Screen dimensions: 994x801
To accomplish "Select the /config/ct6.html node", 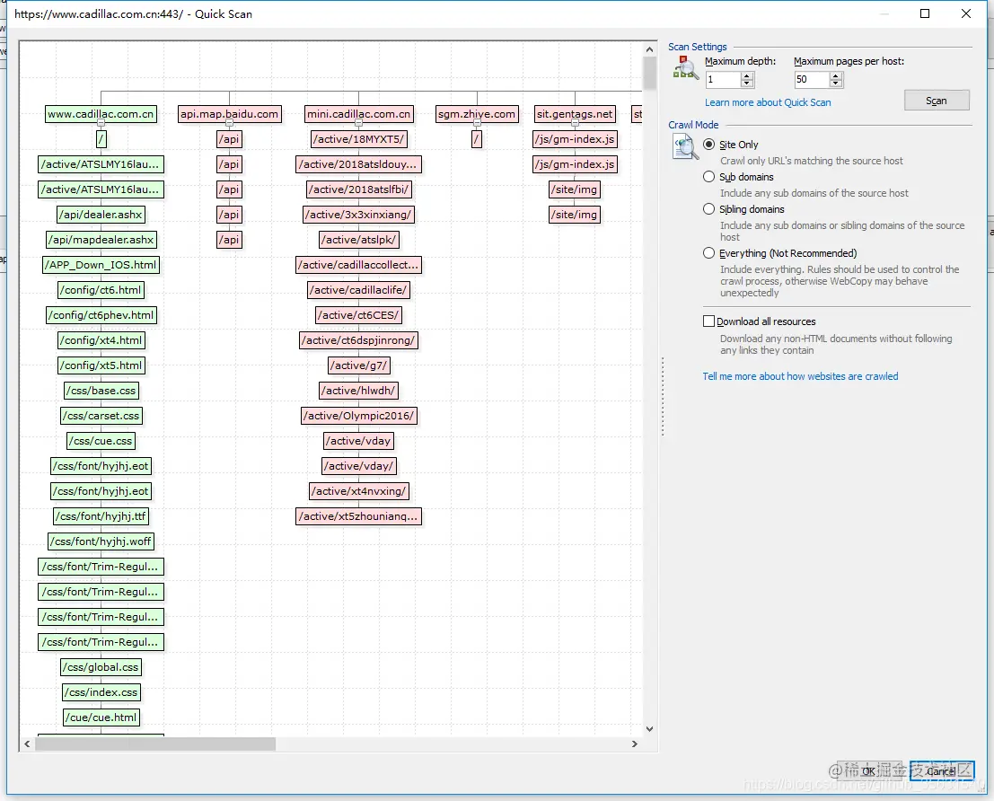I will click(101, 290).
